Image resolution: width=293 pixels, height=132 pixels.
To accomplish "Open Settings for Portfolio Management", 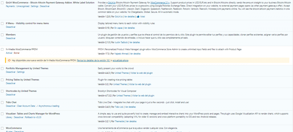I will pos(21,72).
